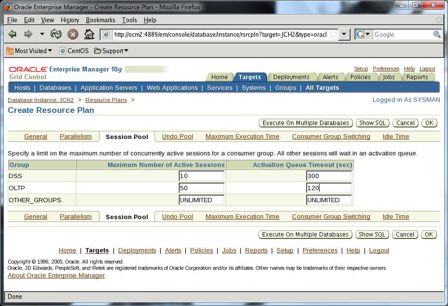The width and height of the screenshot is (448, 306).
Task: Follow the Resource Plans breadcrumb link
Action: pyautogui.click(x=106, y=100)
